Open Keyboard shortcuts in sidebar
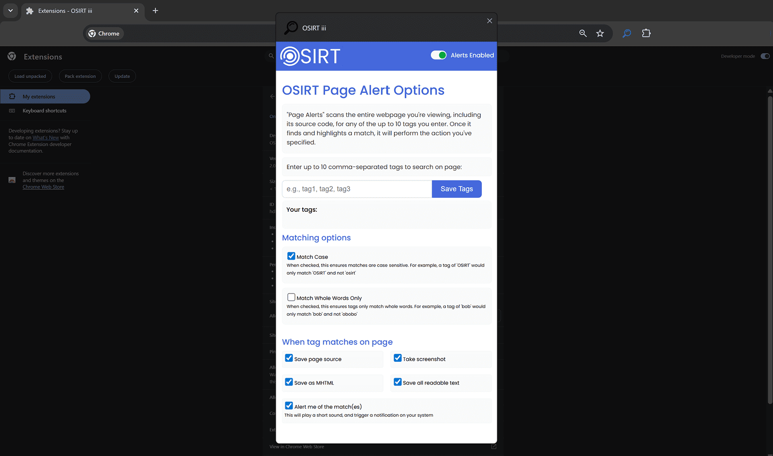This screenshot has height=456, width=773. 45,111
